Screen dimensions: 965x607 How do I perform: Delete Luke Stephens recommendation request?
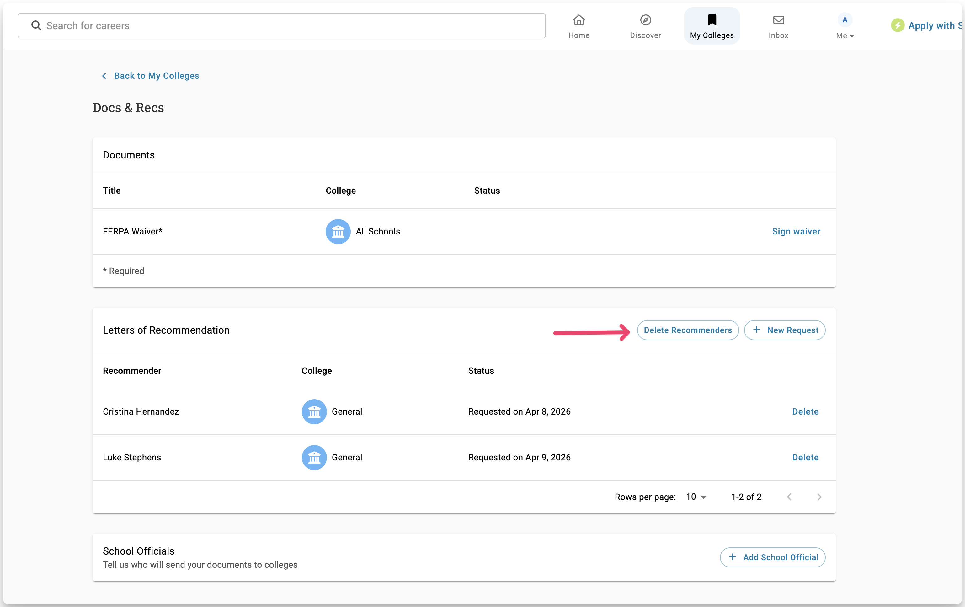pos(805,458)
